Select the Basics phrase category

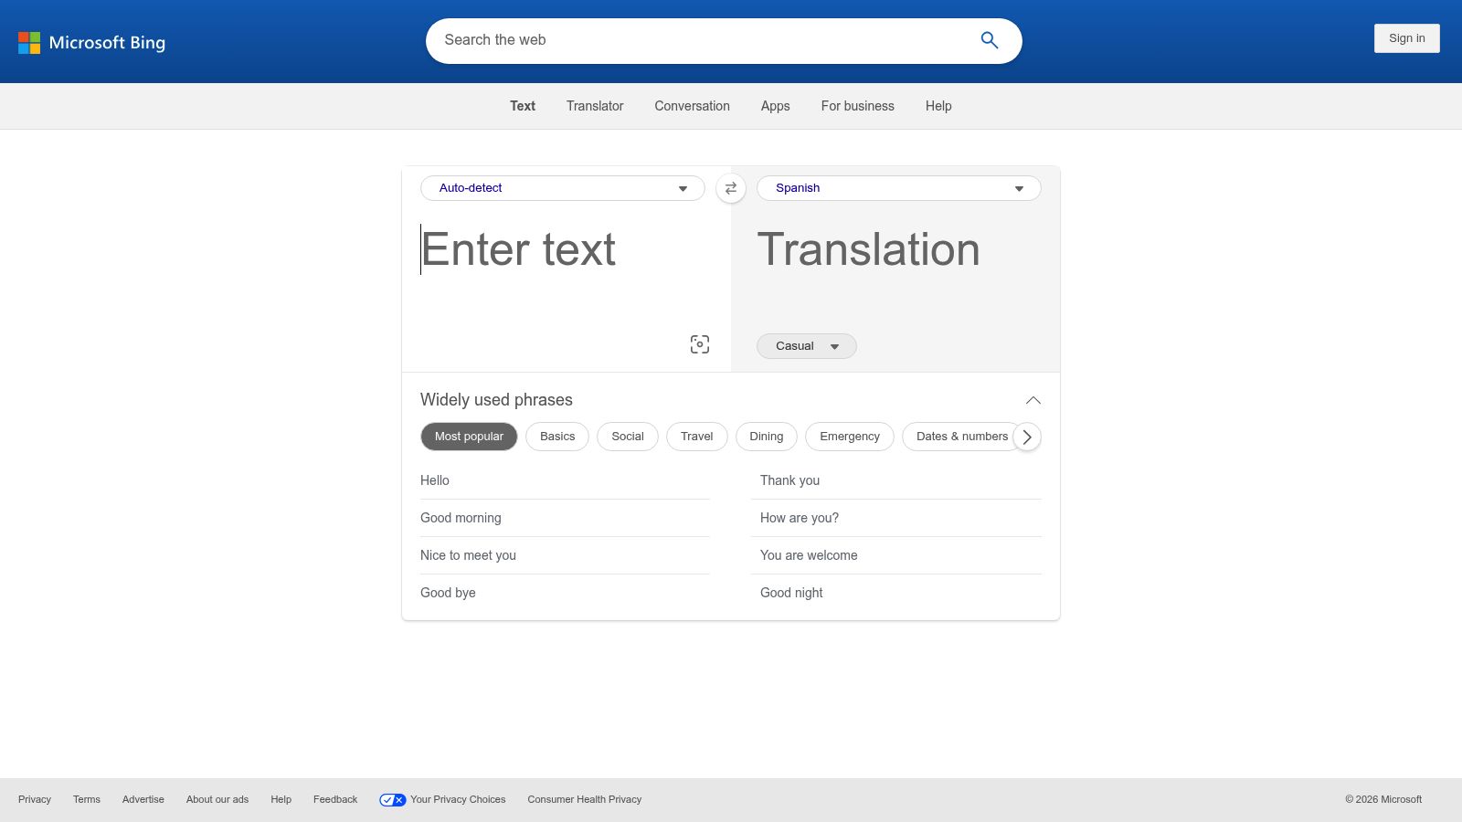click(557, 437)
